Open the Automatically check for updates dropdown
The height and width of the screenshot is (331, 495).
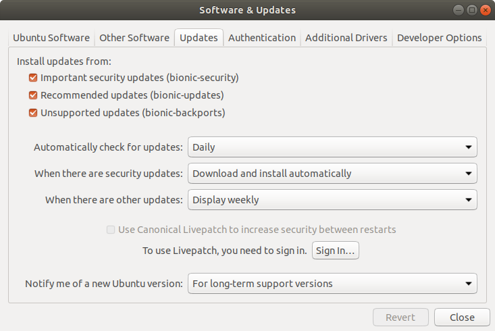click(x=332, y=147)
